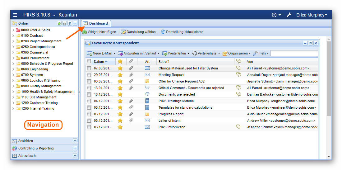
Task: Select 0900 Quality Management folder
Action: click(41, 86)
